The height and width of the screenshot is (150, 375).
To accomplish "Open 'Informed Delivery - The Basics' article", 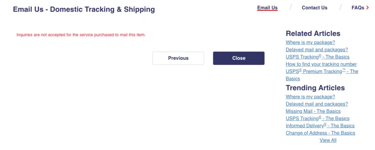I will pyautogui.click(x=320, y=125).
